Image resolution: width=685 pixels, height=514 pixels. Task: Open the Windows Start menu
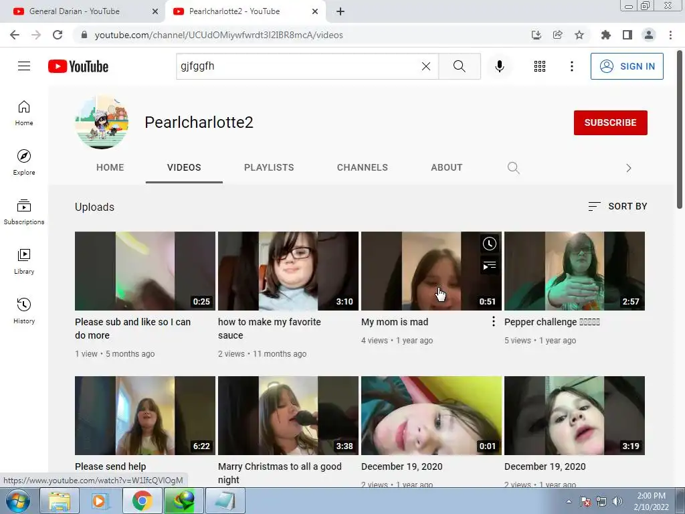[18, 501]
